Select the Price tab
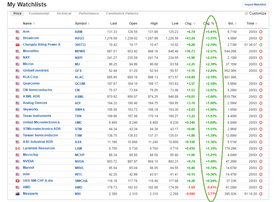This screenshot has height=202, width=275. click(17, 14)
